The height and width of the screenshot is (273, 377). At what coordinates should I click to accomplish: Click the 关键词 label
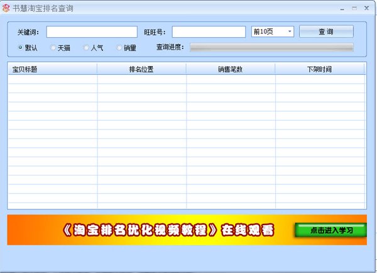coord(28,32)
